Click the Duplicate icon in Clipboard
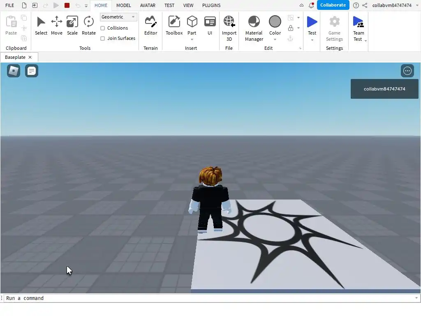Screen dimensions: 421x316 coord(24,38)
